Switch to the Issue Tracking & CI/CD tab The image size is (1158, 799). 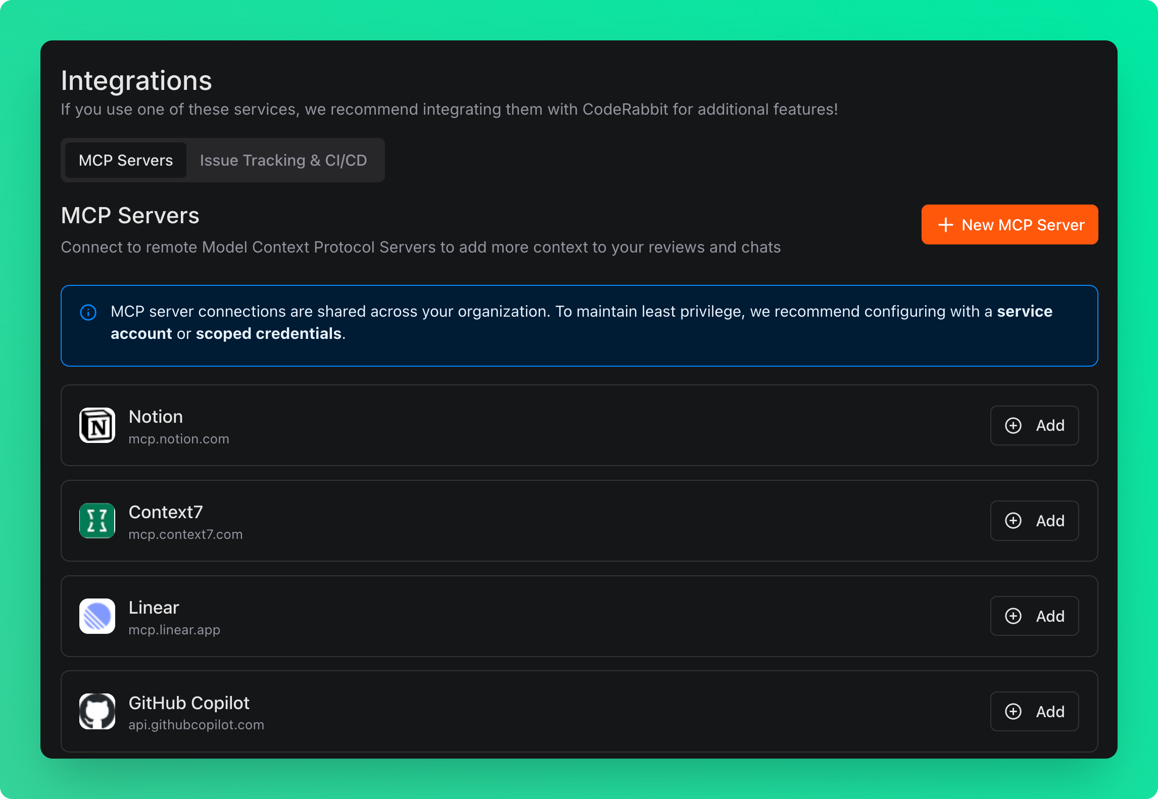pyautogui.click(x=283, y=160)
